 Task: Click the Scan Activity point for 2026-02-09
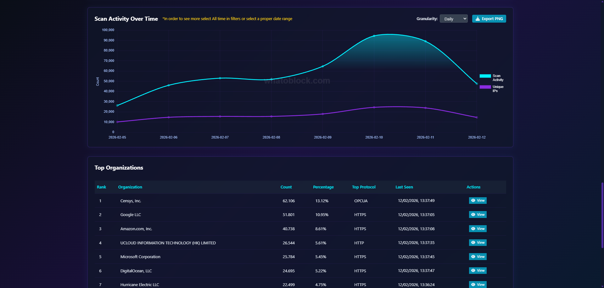coord(323,67)
